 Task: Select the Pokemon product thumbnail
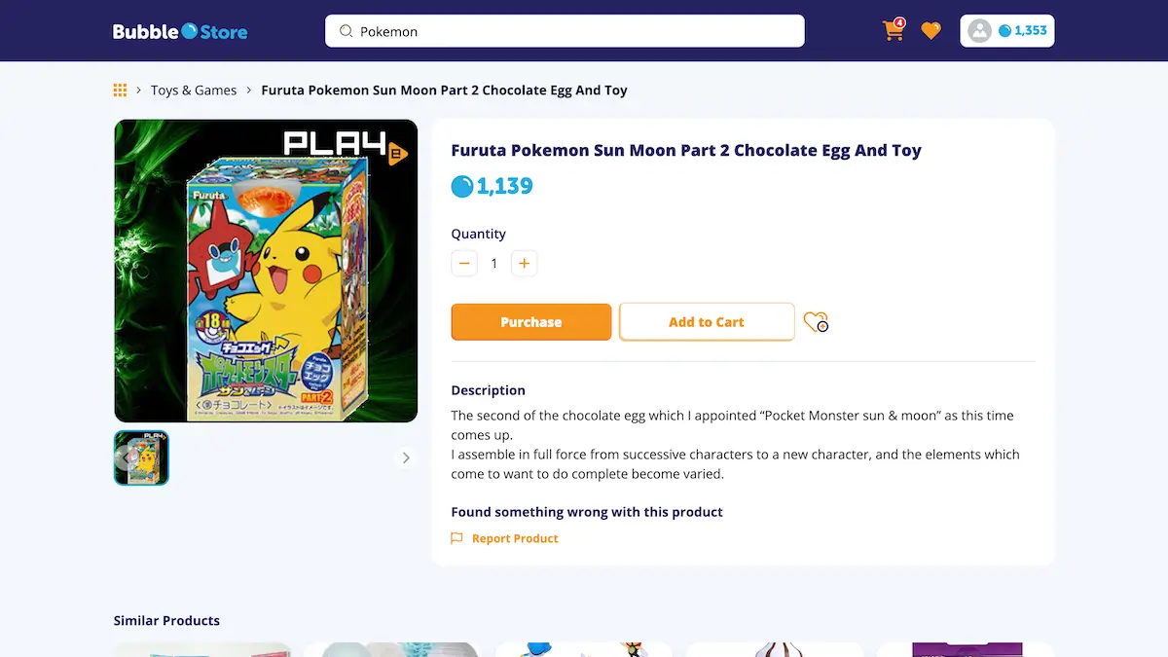point(142,457)
